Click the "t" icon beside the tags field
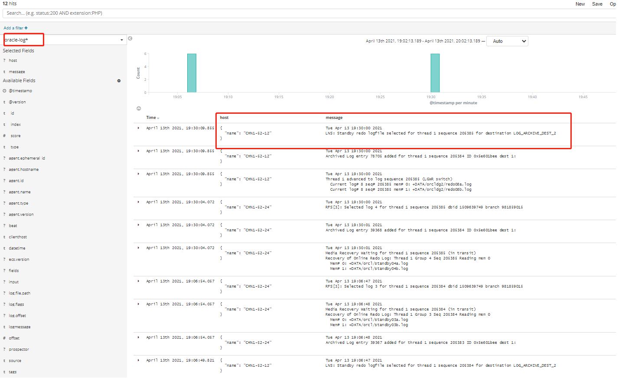622x378 pixels. [5, 372]
